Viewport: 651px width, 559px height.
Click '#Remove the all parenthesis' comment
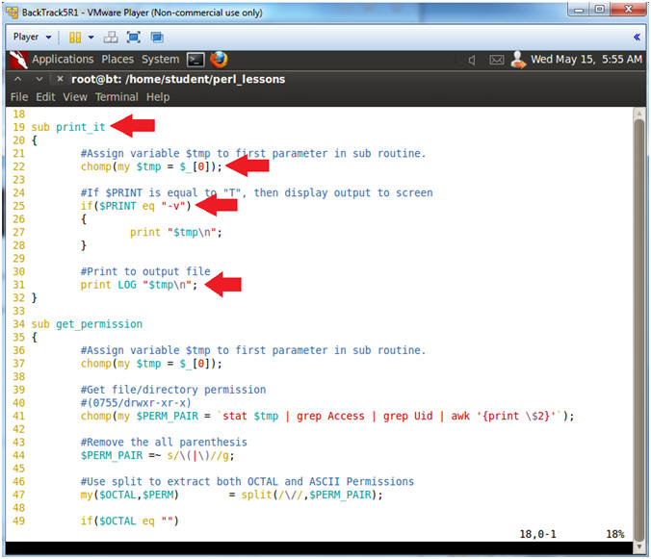(x=164, y=443)
